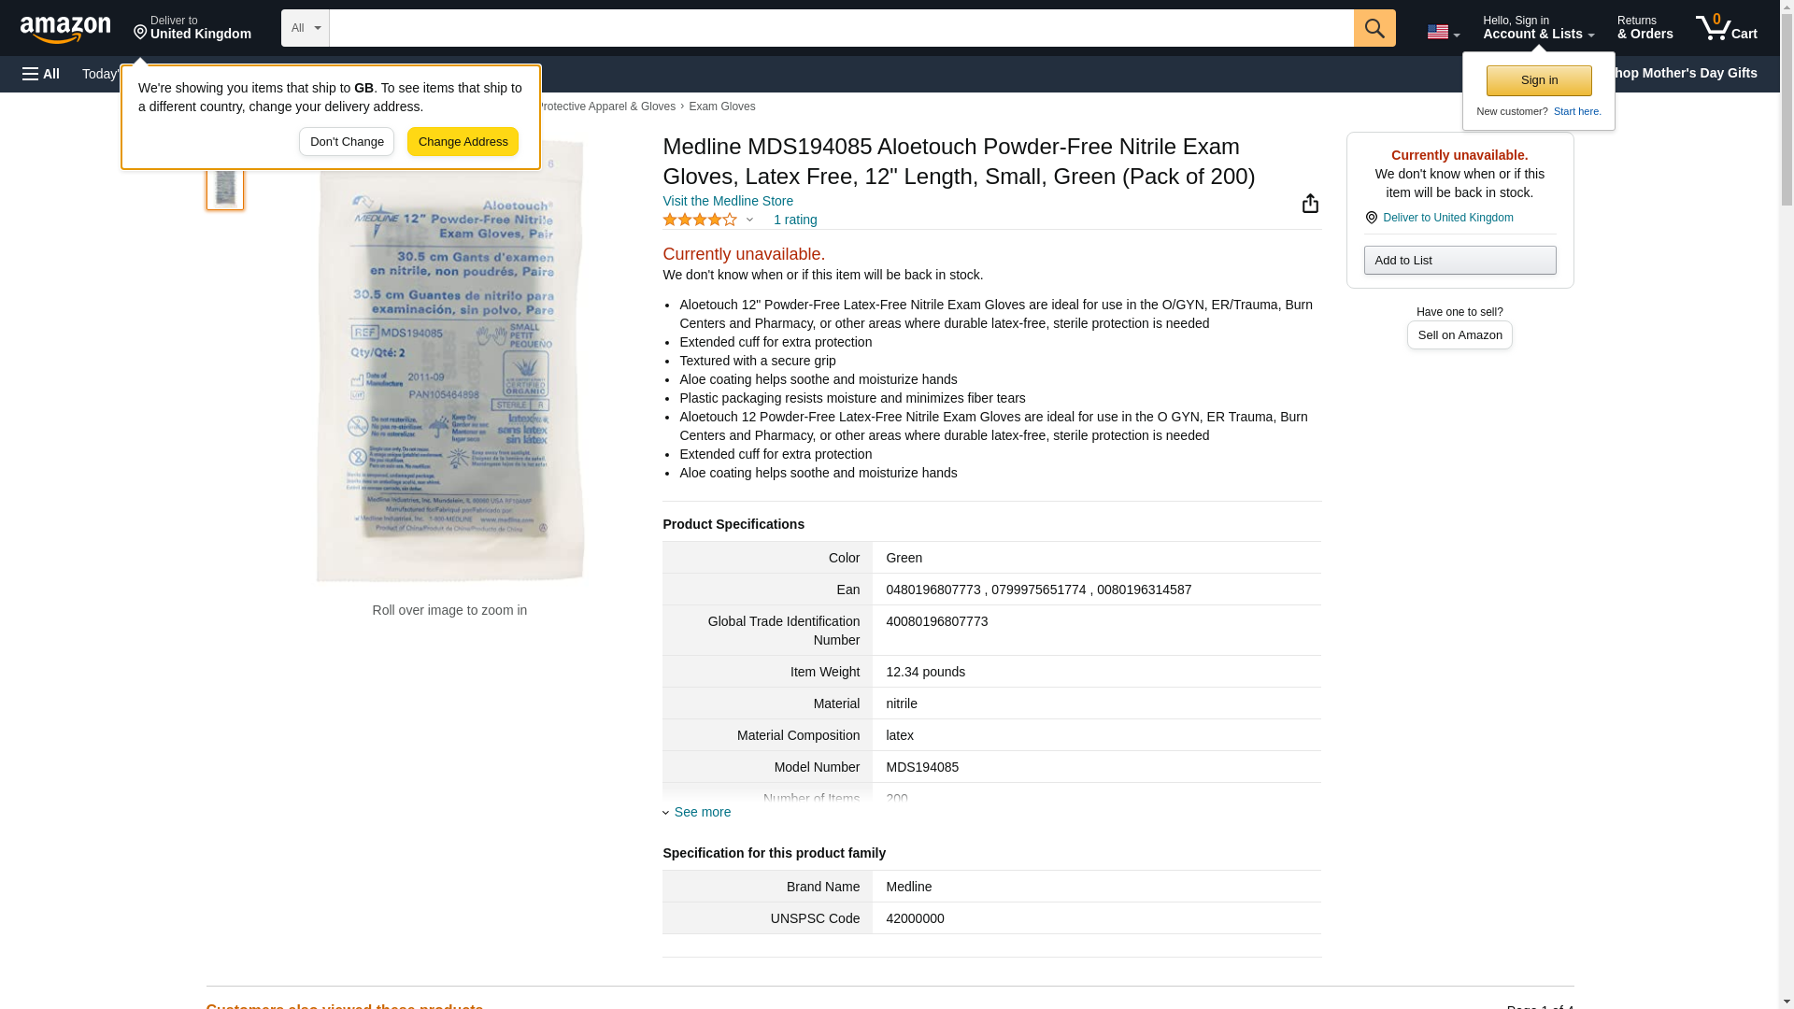This screenshot has height=1009, width=1794.
Task: Click the share icon
Action: [1310, 204]
